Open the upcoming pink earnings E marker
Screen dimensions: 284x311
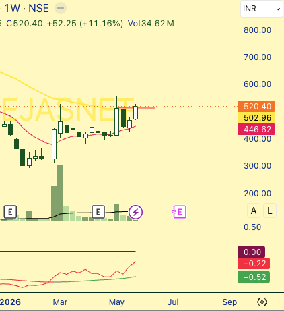180,212
